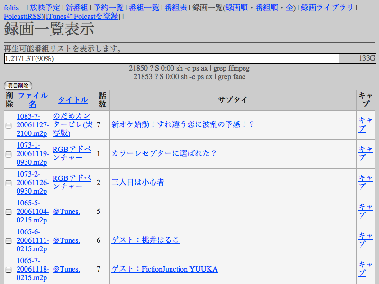Sort by the タイトル column header
Viewport: 379px width, 284px height.
73,100
